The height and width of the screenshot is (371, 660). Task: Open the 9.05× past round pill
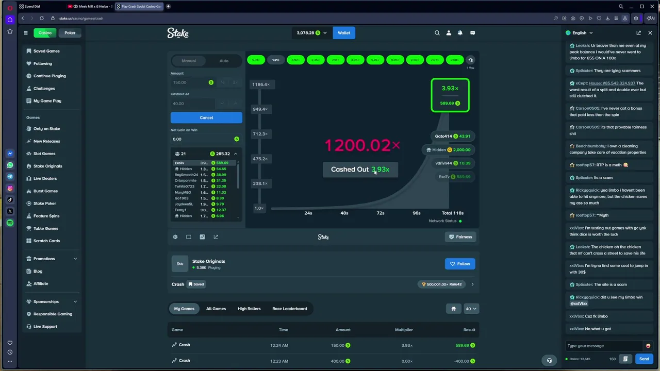(395, 60)
